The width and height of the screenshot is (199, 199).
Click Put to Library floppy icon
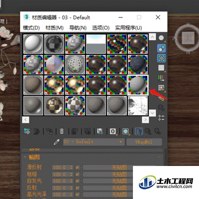100,131
